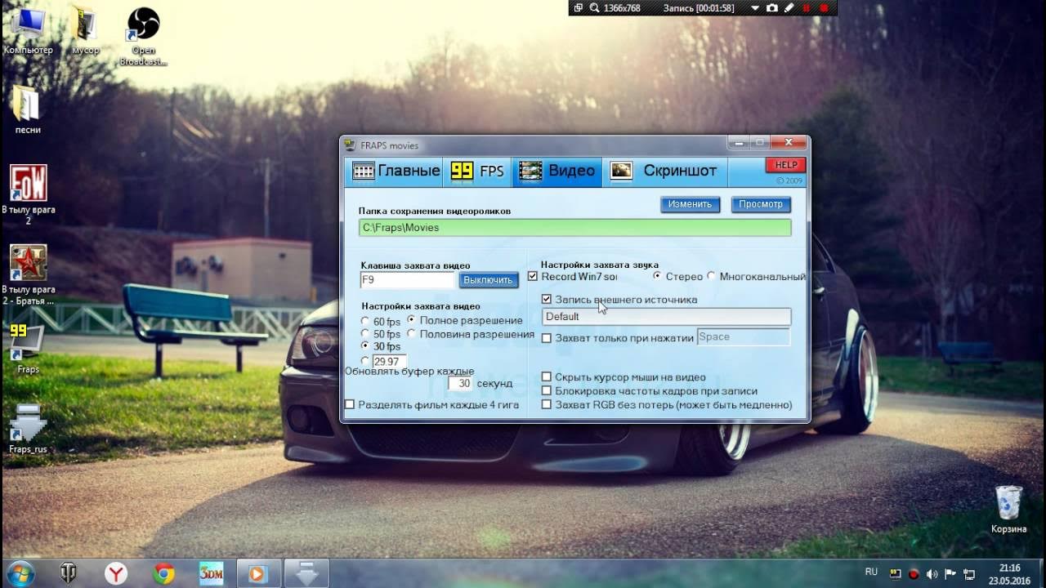Toggle Запись внешнего источника checkbox
This screenshot has height=588, width=1046.
pyautogui.click(x=619, y=300)
